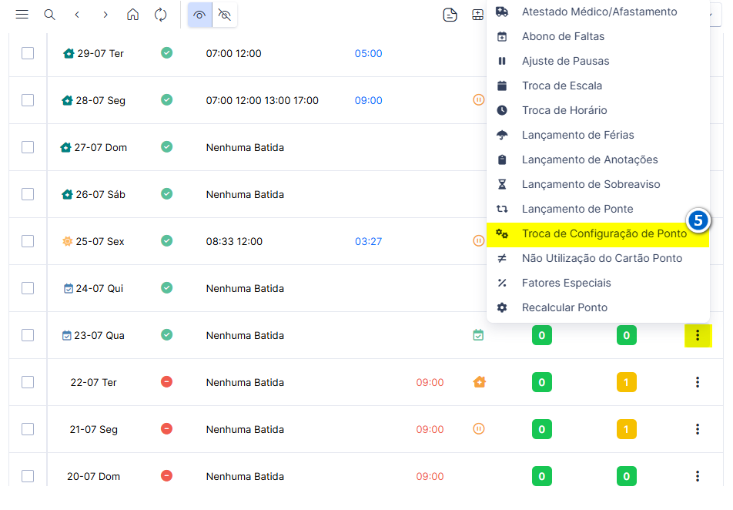Click the search magnifier icon
This screenshot has width=733, height=510.
coord(49,15)
